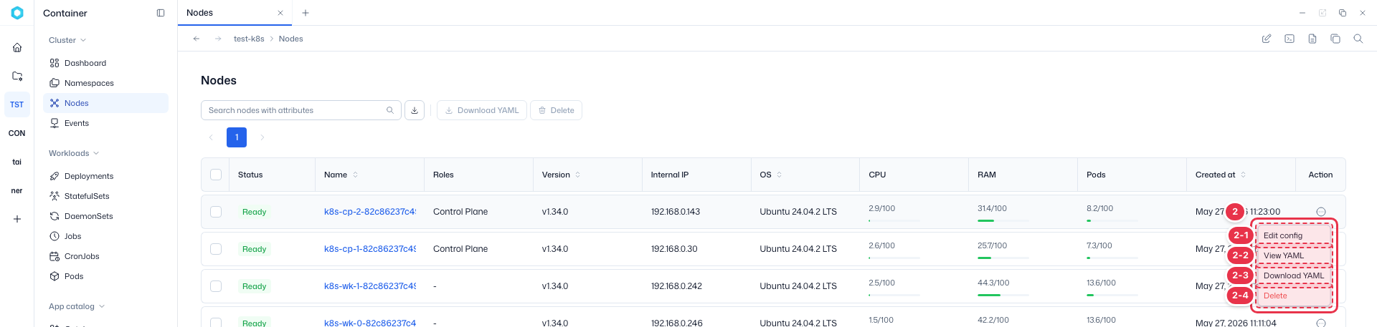Select the tai workspace in left rail
The height and width of the screenshot is (327, 1377).
tap(17, 162)
